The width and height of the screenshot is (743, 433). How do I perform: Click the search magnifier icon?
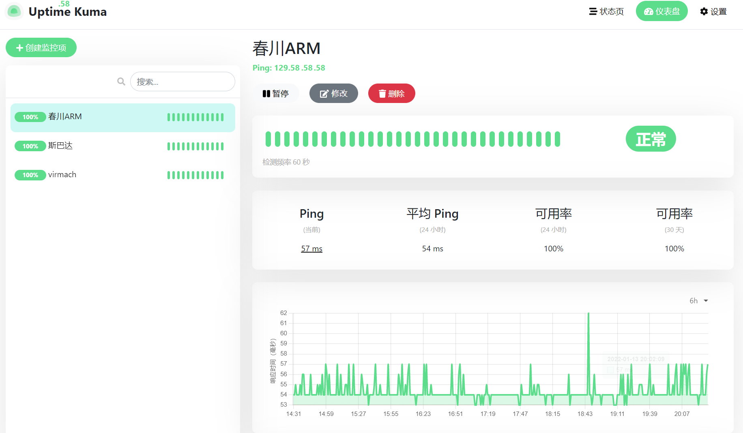[x=121, y=81]
